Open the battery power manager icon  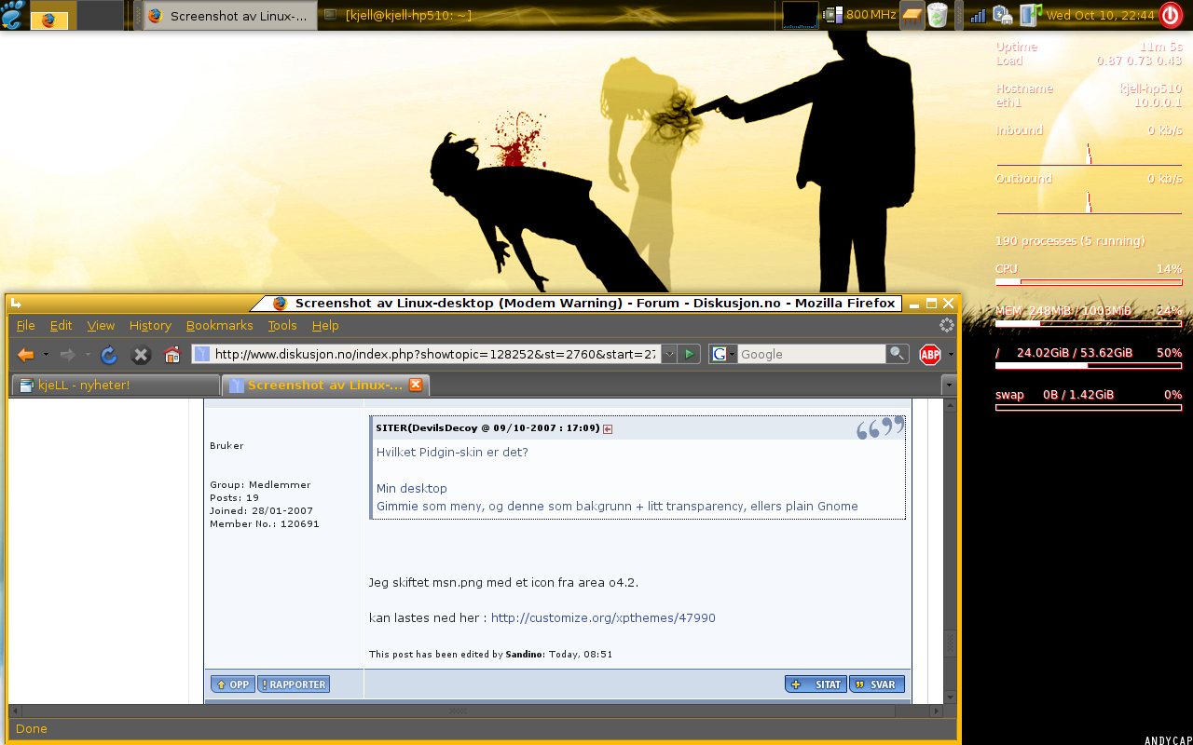coord(1003,15)
